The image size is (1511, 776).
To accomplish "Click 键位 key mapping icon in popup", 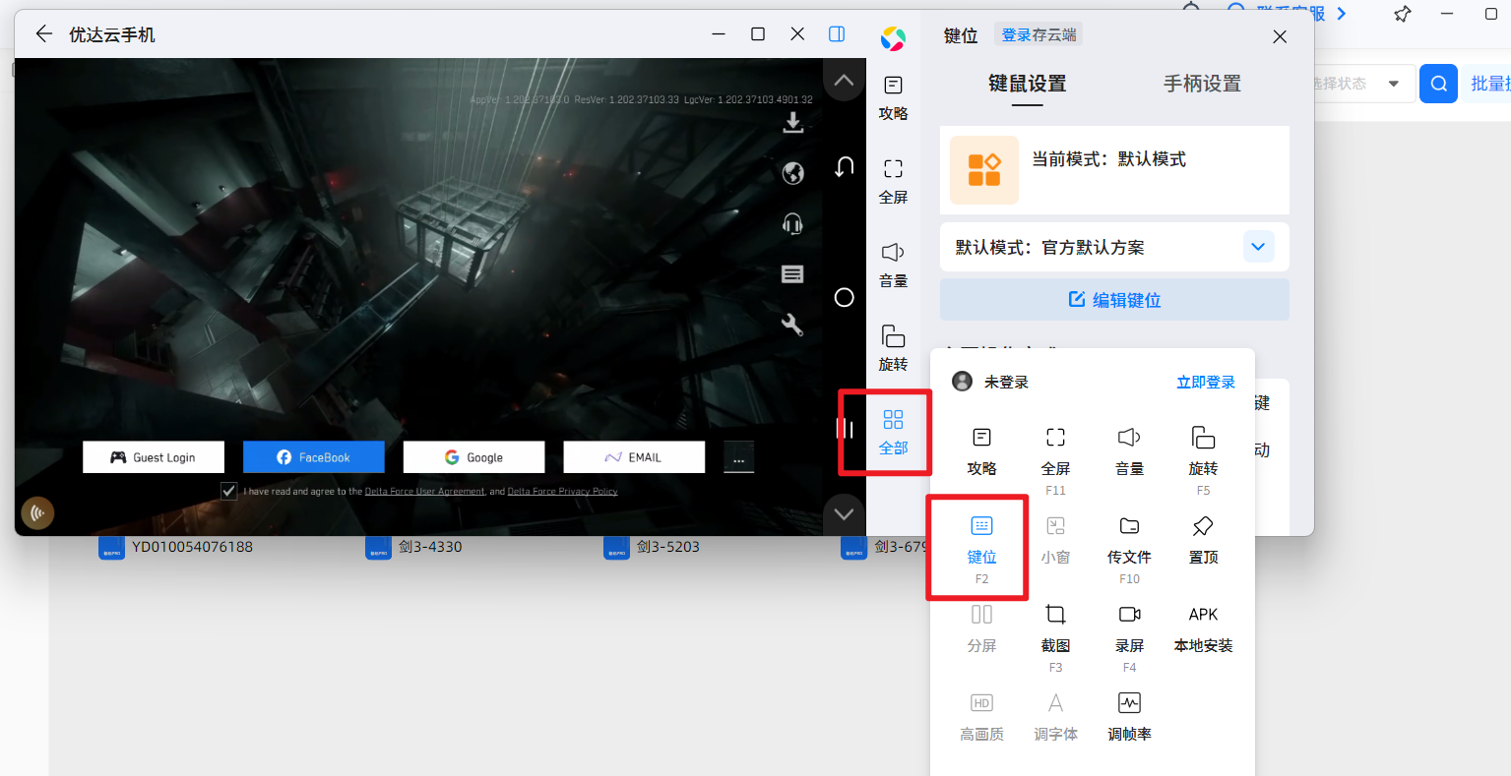I will [x=981, y=527].
